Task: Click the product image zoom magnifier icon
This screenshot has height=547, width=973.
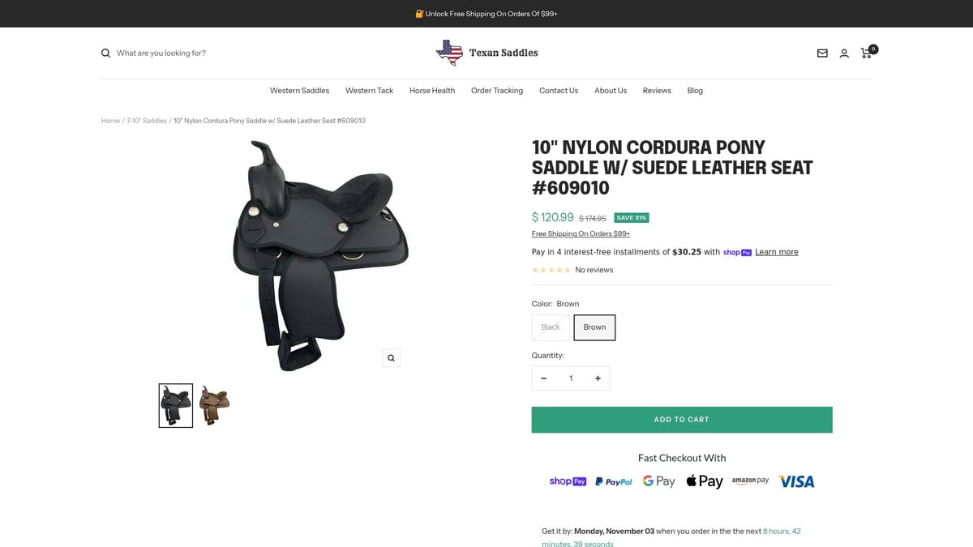Action: (391, 357)
